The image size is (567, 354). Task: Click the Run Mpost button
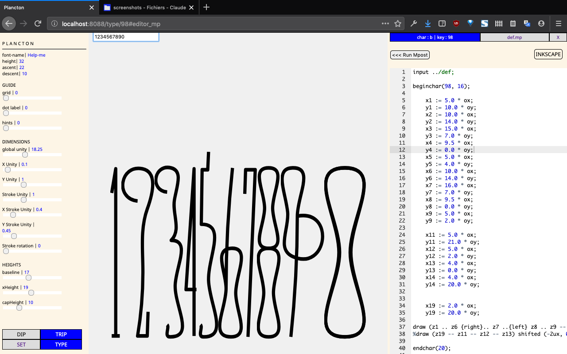click(x=410, y=55)
